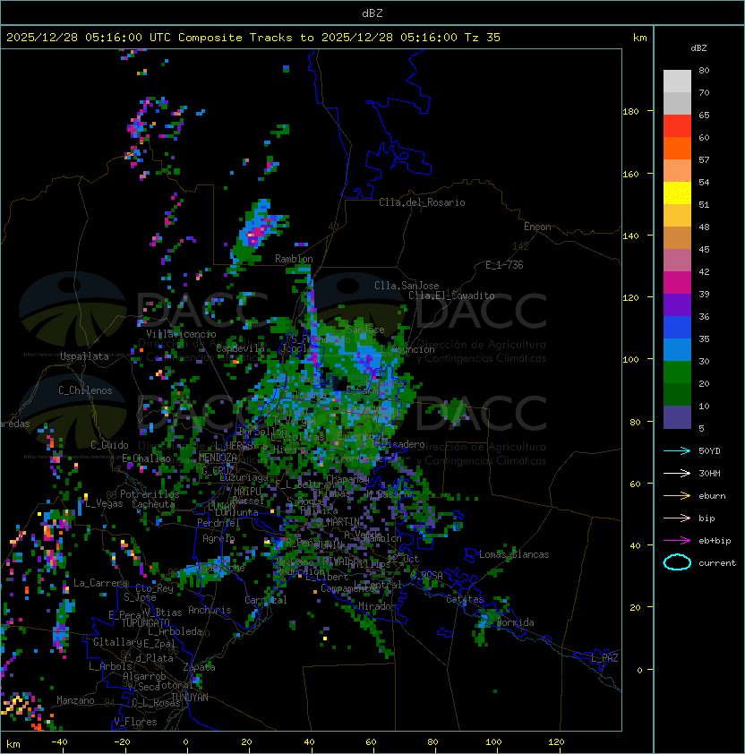This screenshot has width=745, height=754.
Task: Click the Capdevila map label
Action: 240,348
